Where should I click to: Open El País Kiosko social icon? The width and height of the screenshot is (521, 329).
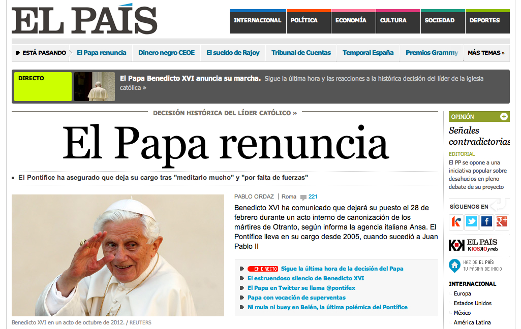456,222
